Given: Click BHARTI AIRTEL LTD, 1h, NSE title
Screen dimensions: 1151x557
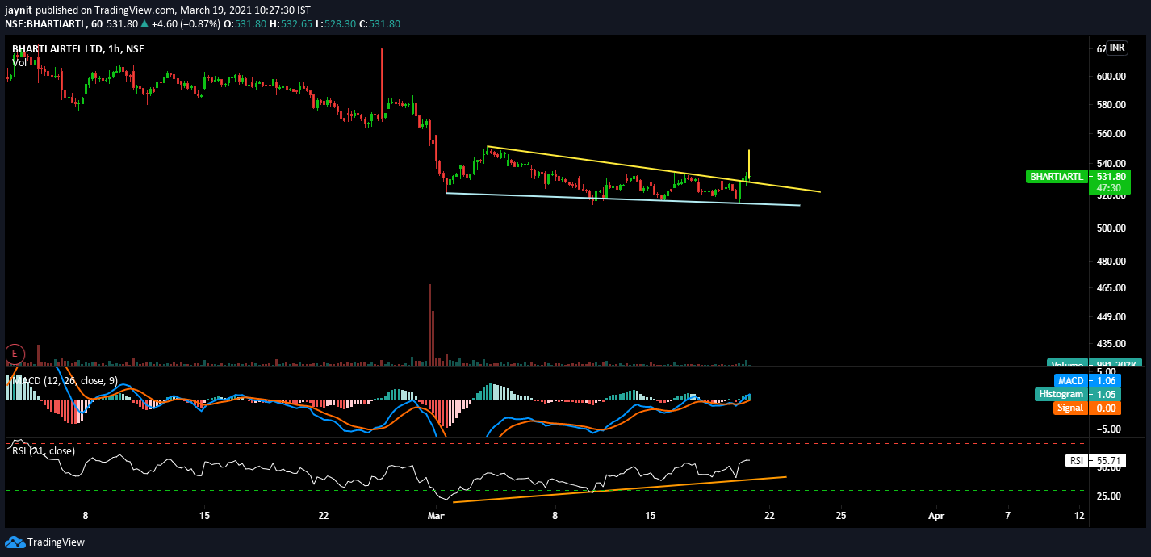Looking at the screenshot, I should point(77,49).
